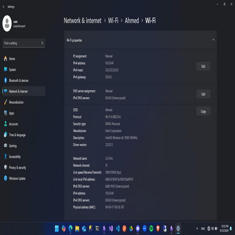
Task: Edit the DNS server assignment
Action: 203,94
